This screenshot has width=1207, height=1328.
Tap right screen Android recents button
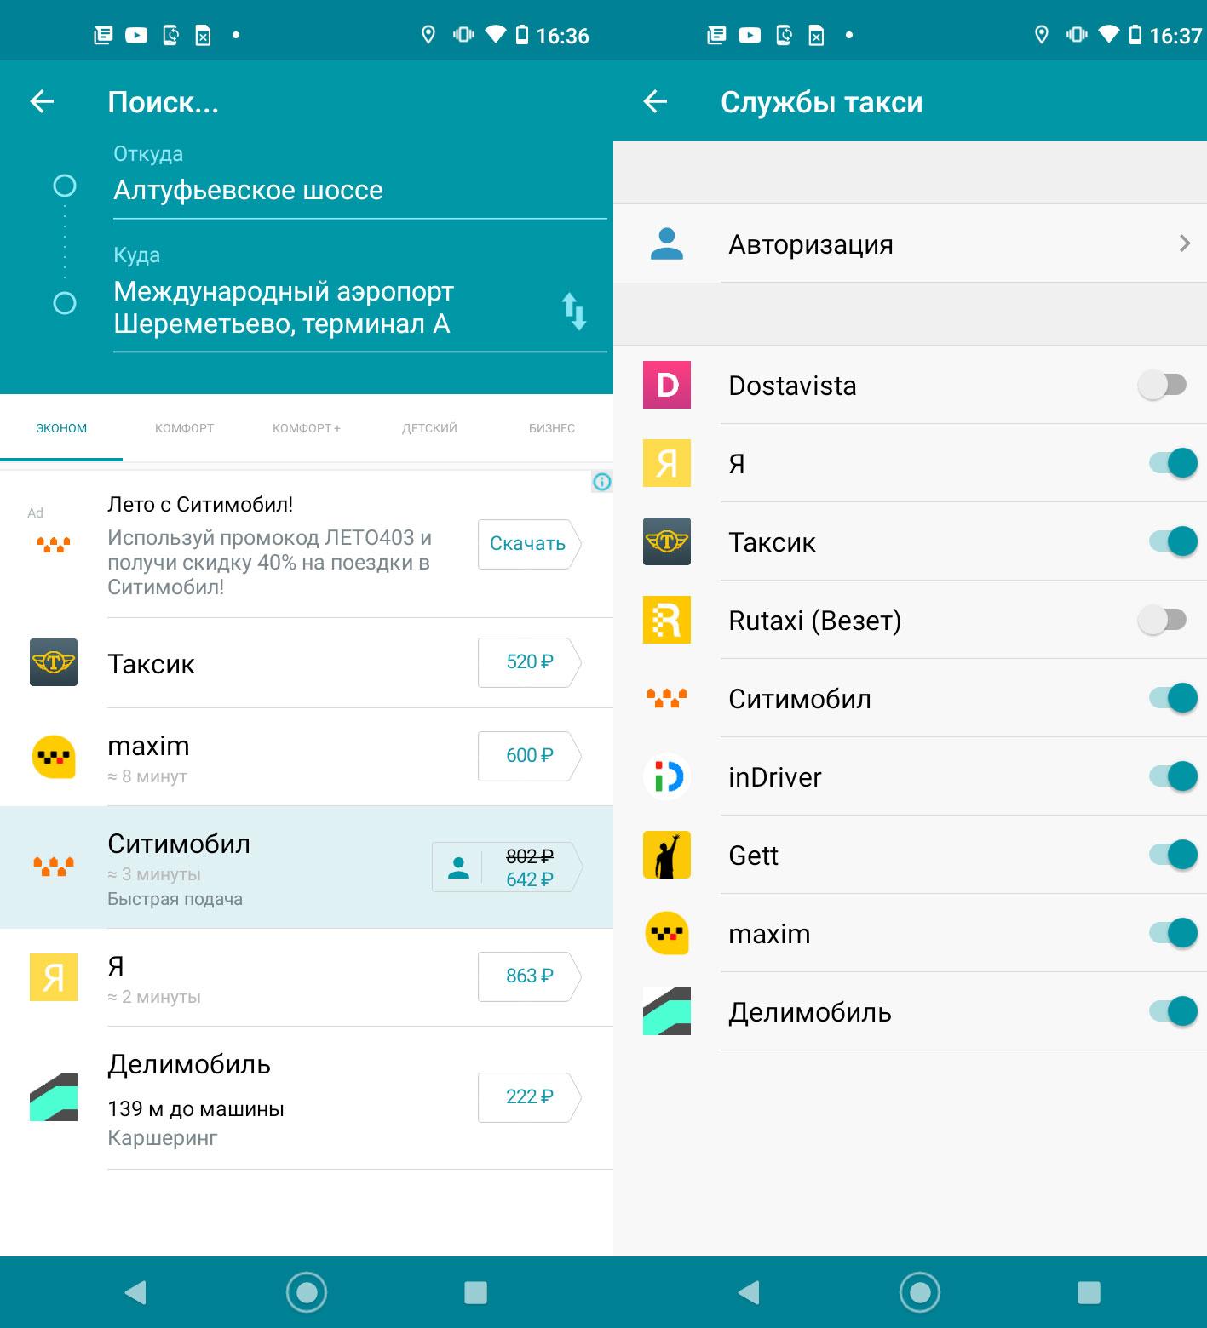click(1089, 1292)
